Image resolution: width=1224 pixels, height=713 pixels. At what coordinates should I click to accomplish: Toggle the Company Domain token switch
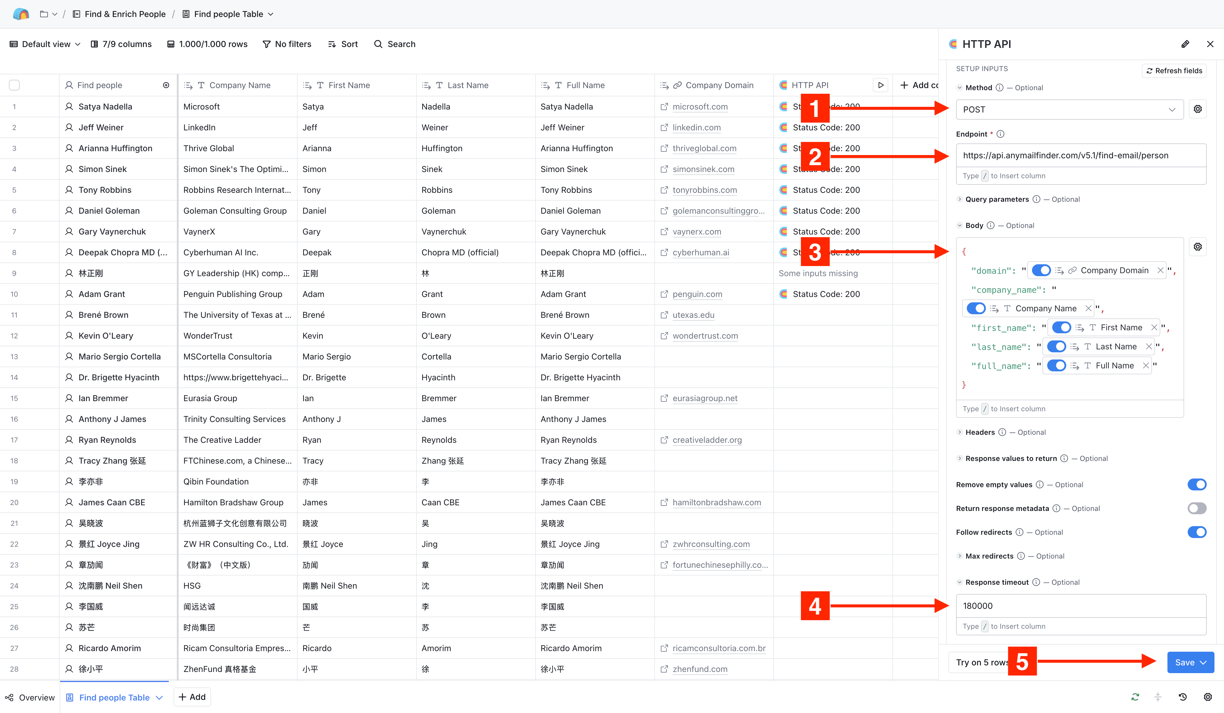[x=1041, y=270]
